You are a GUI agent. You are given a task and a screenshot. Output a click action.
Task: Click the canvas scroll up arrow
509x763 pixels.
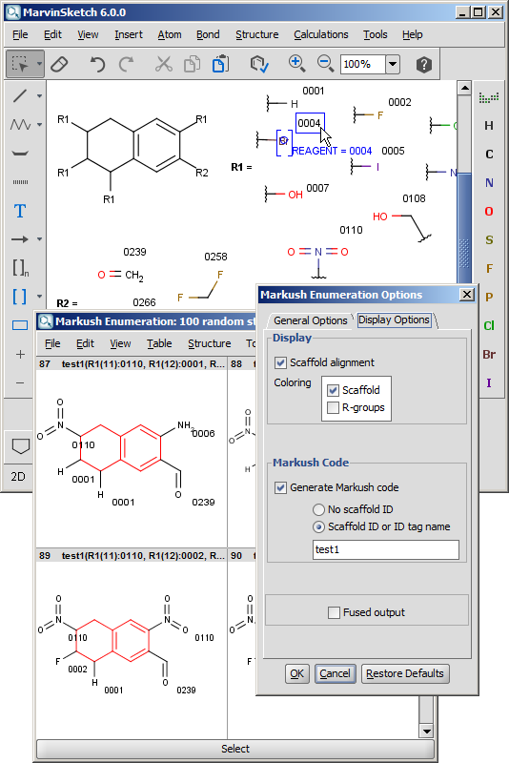coord(464,88)
